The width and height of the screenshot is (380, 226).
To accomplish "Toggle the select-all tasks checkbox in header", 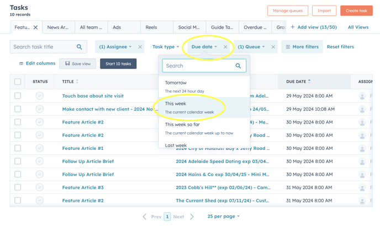I will [x=18, y=82].
